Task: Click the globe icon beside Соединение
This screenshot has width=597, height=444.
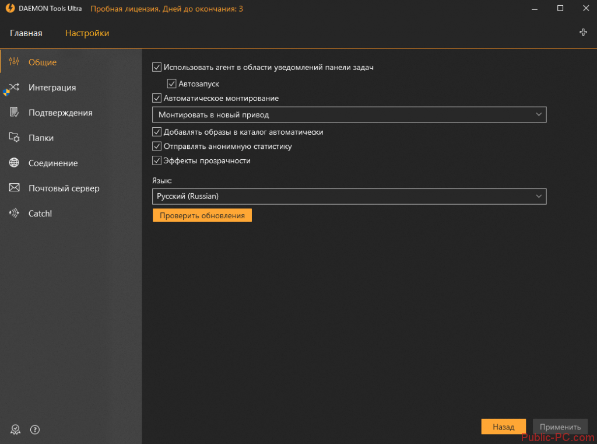Action: pyautogui.click(x=15, y=163)
